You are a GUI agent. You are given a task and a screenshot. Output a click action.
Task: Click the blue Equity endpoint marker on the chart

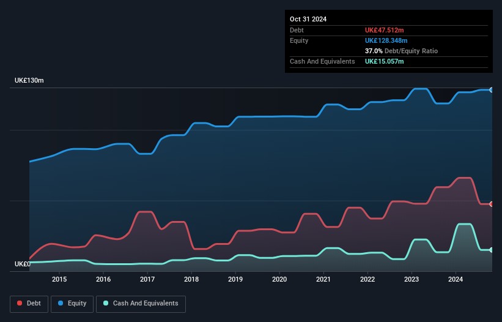point(492,90)
